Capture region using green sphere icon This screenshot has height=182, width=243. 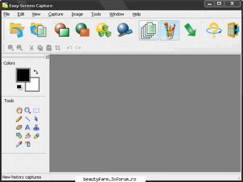(x=82, y=30)
